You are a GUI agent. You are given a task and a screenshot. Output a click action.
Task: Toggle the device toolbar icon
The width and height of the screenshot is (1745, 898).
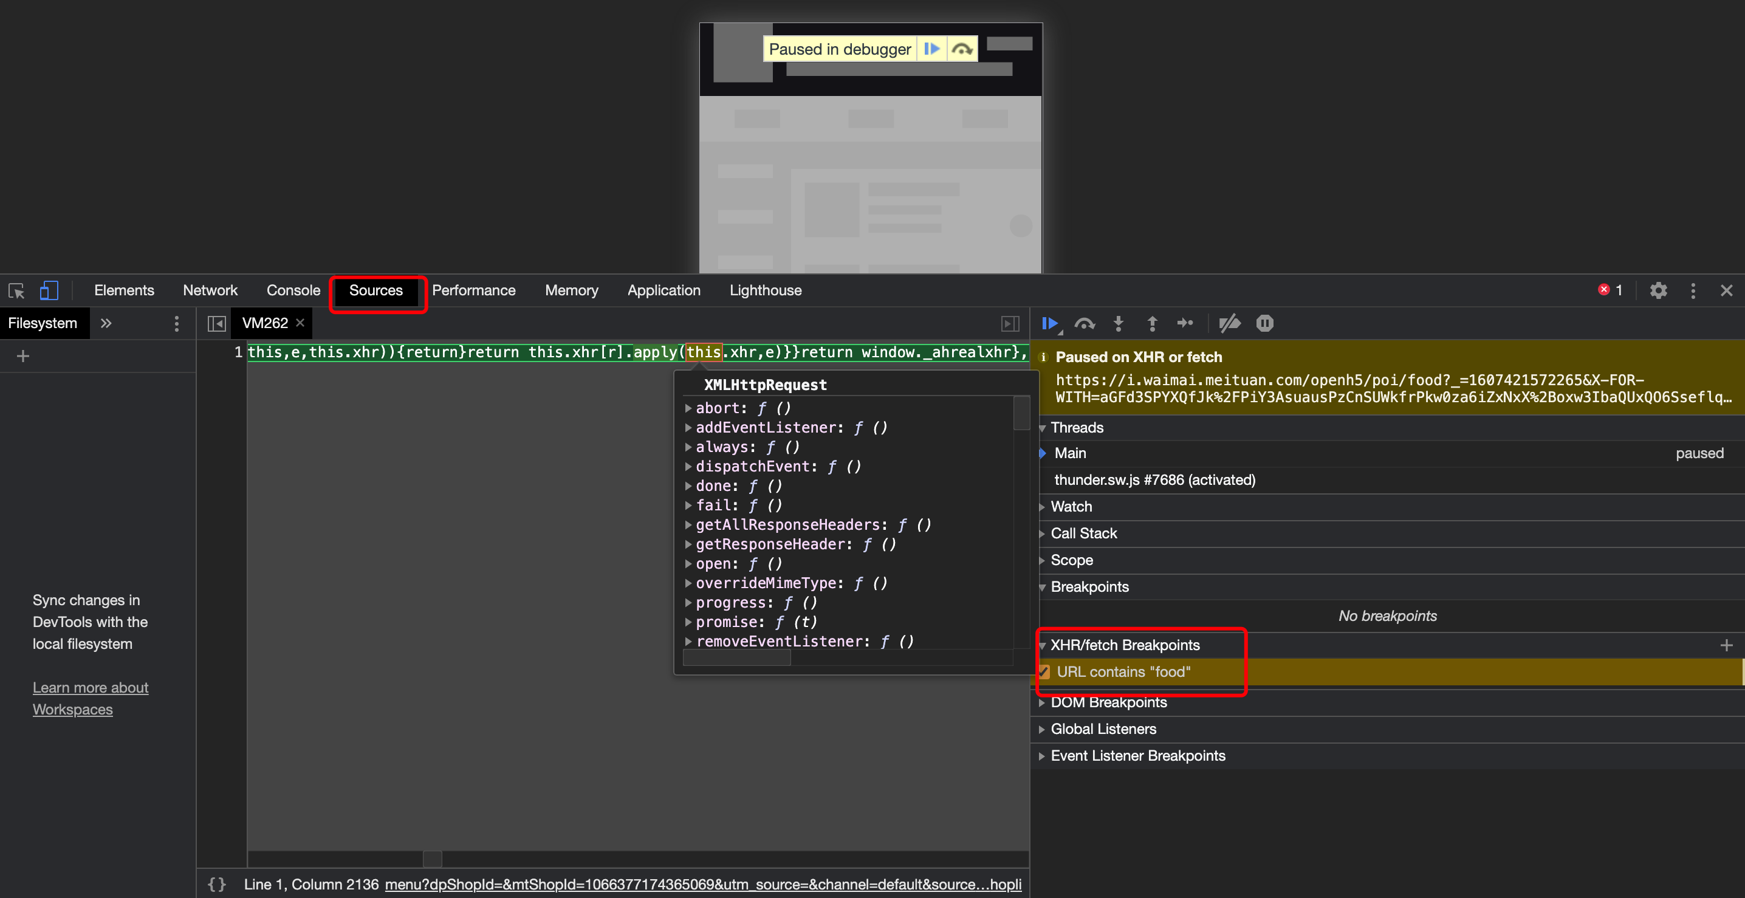(x=49, y=290)
